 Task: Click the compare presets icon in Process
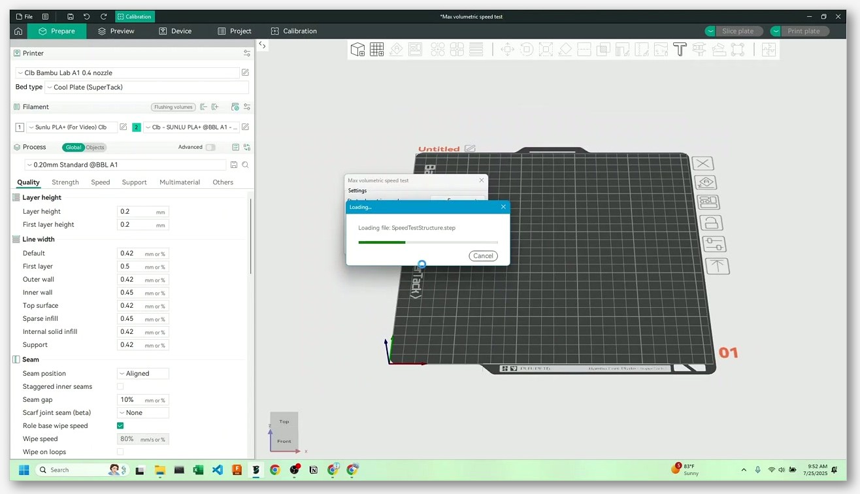[x=247, y=147]
